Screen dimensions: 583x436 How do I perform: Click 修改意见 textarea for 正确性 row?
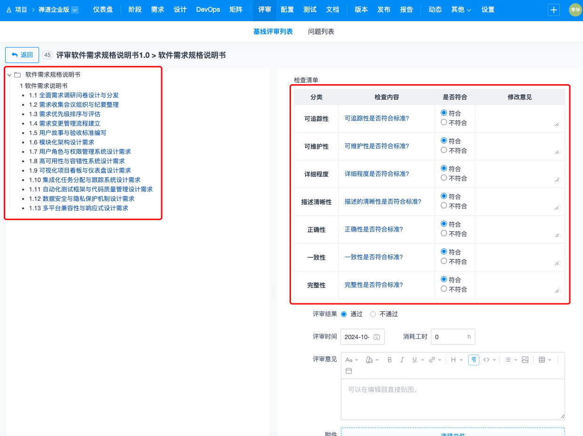519,230
